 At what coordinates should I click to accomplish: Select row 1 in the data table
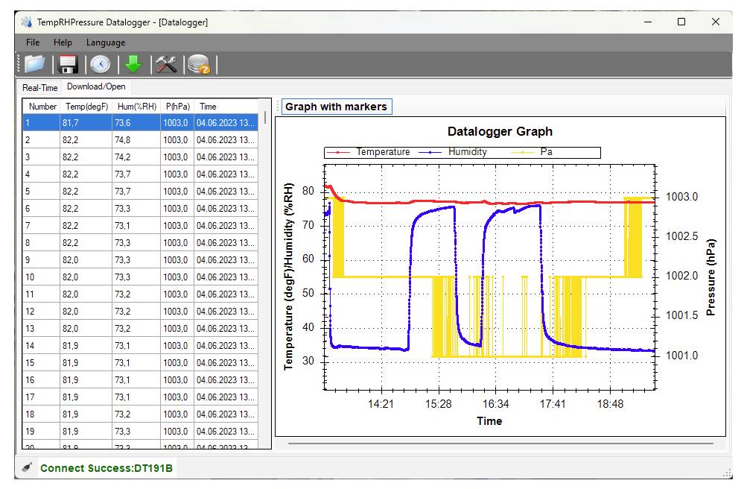[141, 122]
